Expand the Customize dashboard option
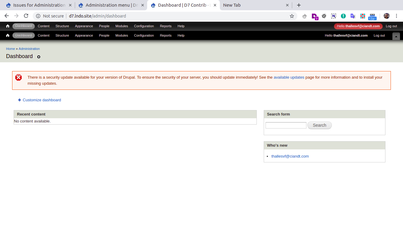Image resolution: width=403 pixels, height=225 pixels. point(41,100)
